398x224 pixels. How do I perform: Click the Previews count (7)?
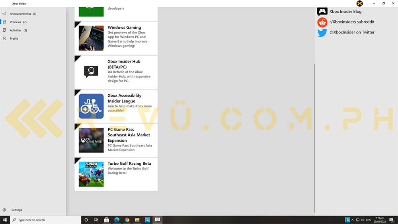tap(25, 22)
